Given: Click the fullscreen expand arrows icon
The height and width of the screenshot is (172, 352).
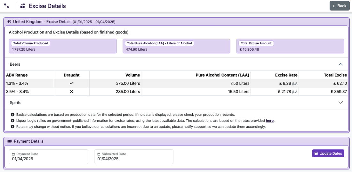Looking at the screenshot, I should (x=6, y=6).
